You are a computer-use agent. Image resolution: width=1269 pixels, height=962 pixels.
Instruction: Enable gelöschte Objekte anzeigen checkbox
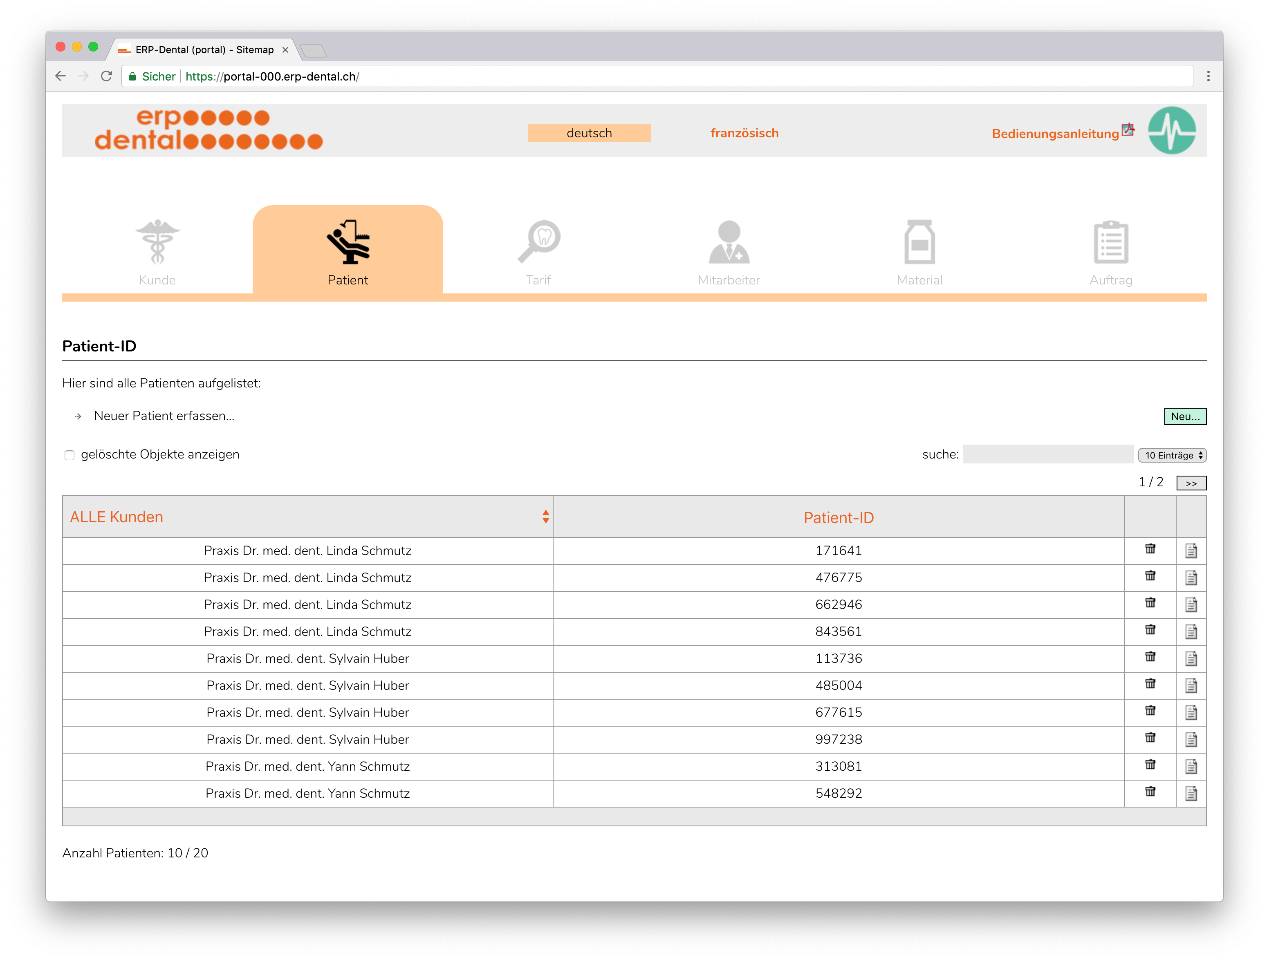70,455
